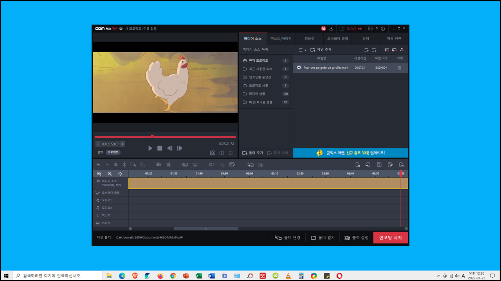
Task: Click 인코딩 시작 to start encoding
Action: (x=391, y=238)
